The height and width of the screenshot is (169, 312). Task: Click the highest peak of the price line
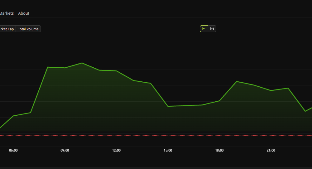click(x=82, y=63)
